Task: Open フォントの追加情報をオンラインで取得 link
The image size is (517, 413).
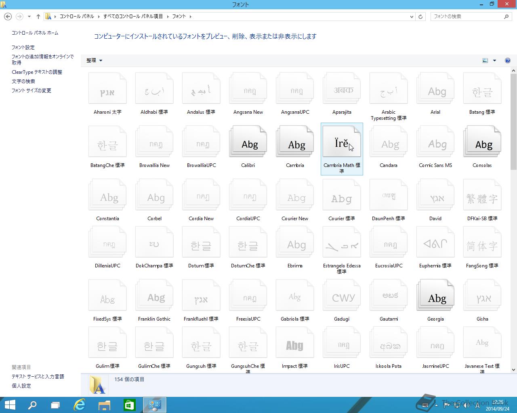Action: tap(42, 60)
